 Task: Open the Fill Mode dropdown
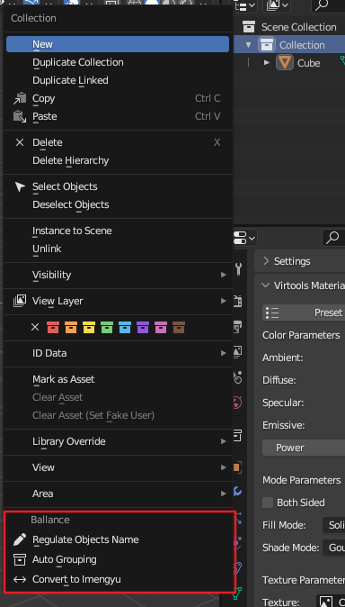(334, 525)
